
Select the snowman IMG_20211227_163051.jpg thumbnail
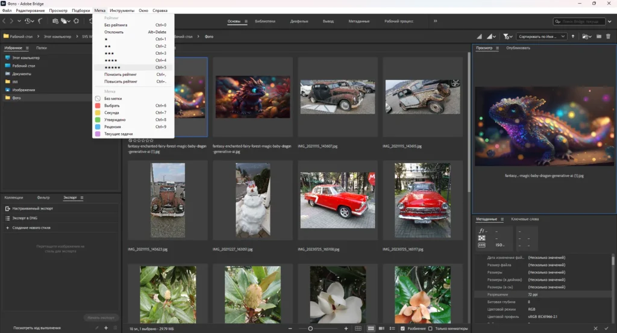tap(252, 200)
